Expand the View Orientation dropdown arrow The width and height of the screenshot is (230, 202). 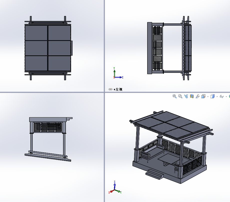pyautogui.click(x=208, y=97)
